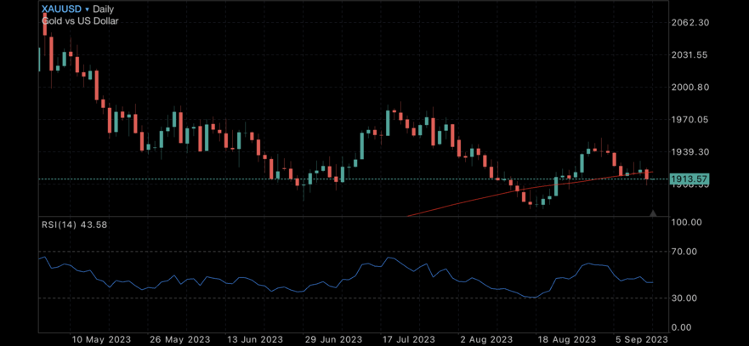Image resolution: width=749 pixels, height=346 pixels.
Task: Select the current price tag 1913.57
Action: tap(689, 179)
